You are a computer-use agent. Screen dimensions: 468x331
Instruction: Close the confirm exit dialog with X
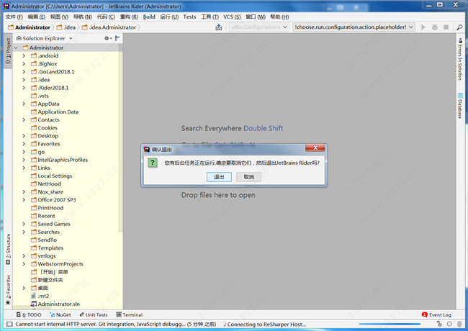pyautogui.click(x=315, y=148)
